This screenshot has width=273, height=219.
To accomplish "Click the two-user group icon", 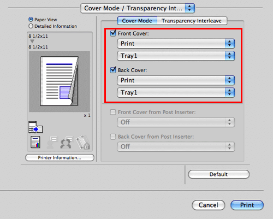I will click(67, 143).
